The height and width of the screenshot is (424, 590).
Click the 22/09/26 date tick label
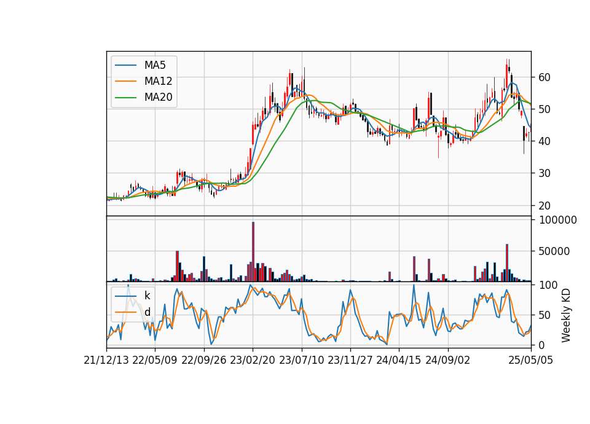pyautogui.click(x=203, y=360)
